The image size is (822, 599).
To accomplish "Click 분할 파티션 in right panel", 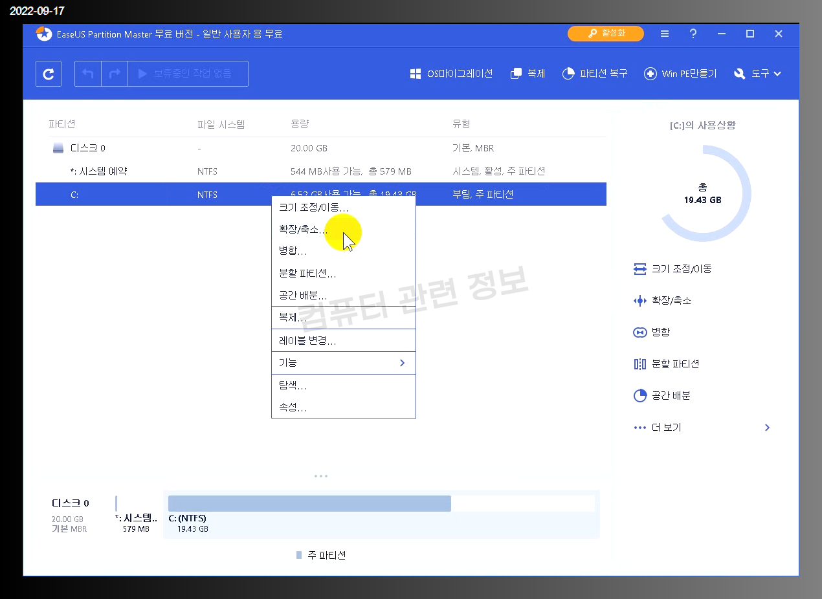I will pyautogui.click(x=667, y=364).
